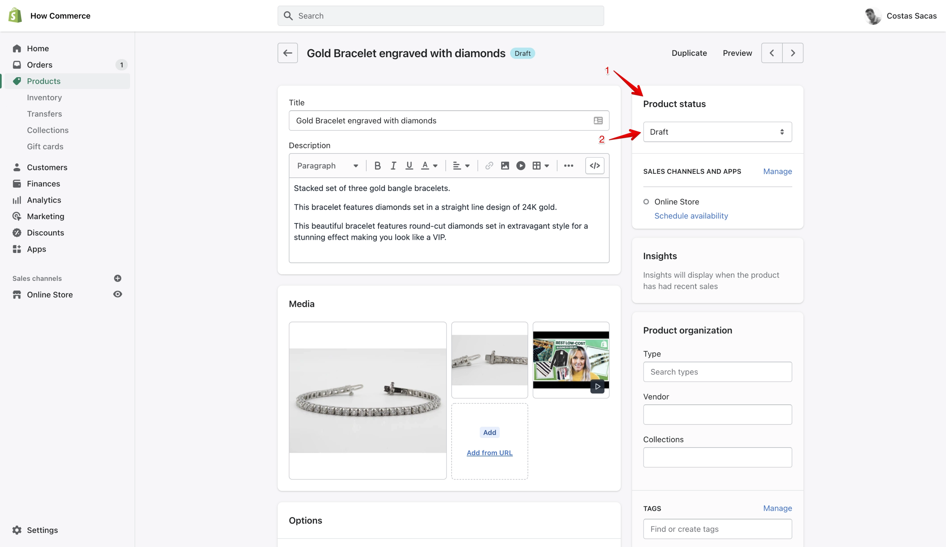Click the Preview button
The height and width of the screenshot is (547, 946).
click(737, 53)
